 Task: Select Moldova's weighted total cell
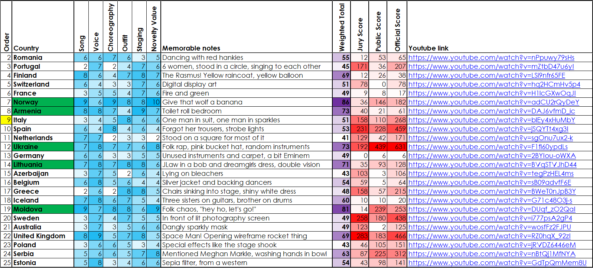coord(341,209)
